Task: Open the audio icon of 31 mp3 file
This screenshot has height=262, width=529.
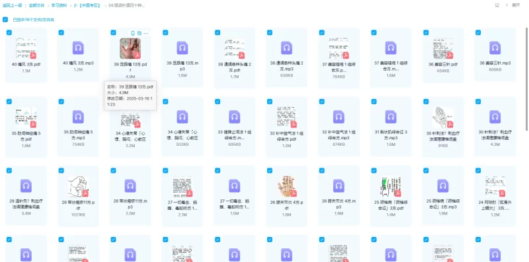Action: (x=391, y=117)
